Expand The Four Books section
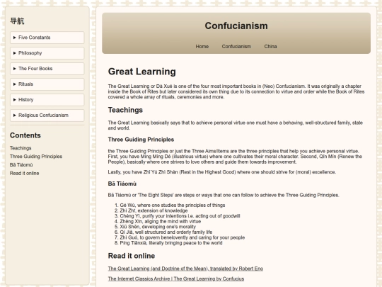The height and width of the screenshot is (287, 382). [x=47, y=69]
